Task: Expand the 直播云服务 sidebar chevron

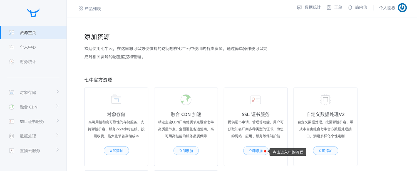Action: click(58, 150)
